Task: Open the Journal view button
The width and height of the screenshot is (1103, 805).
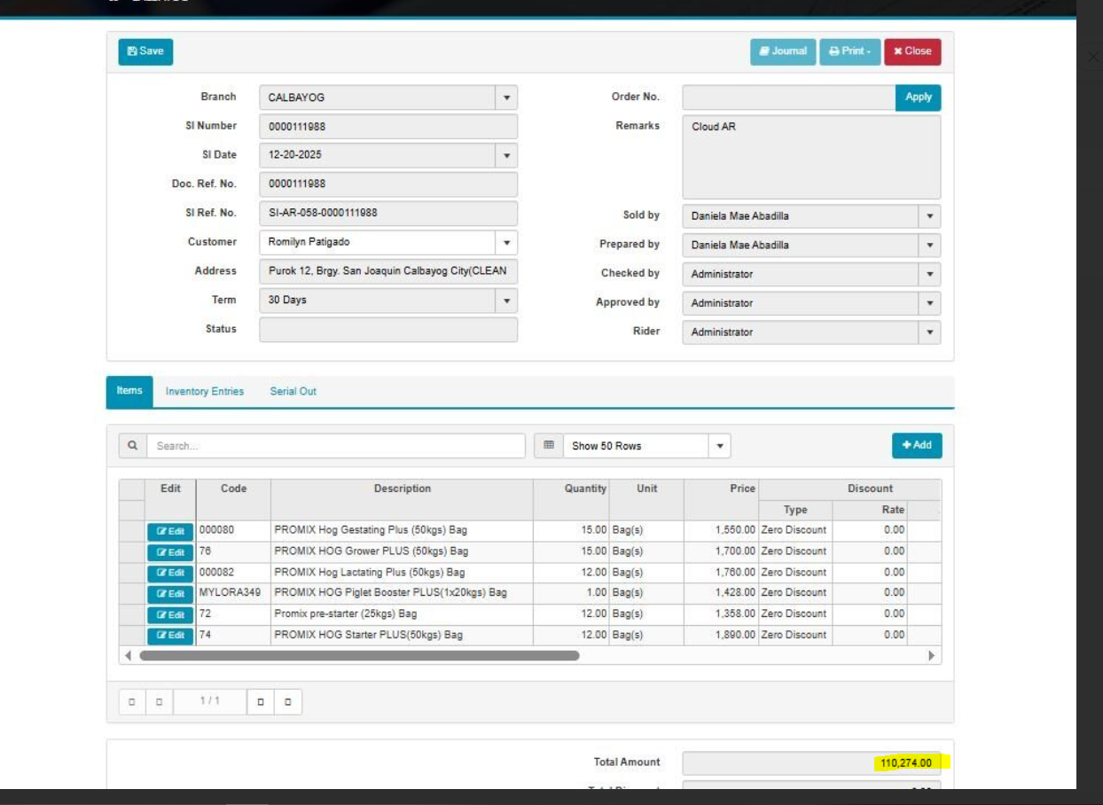Action: point(783,51)
